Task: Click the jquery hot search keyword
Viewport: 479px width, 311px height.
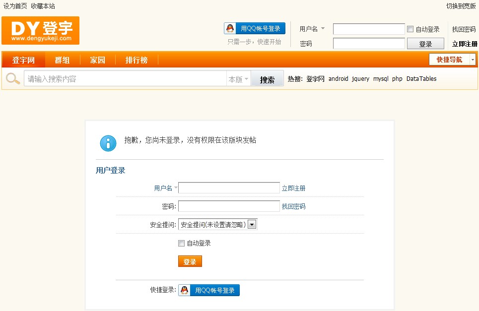Action: [359, 78]
